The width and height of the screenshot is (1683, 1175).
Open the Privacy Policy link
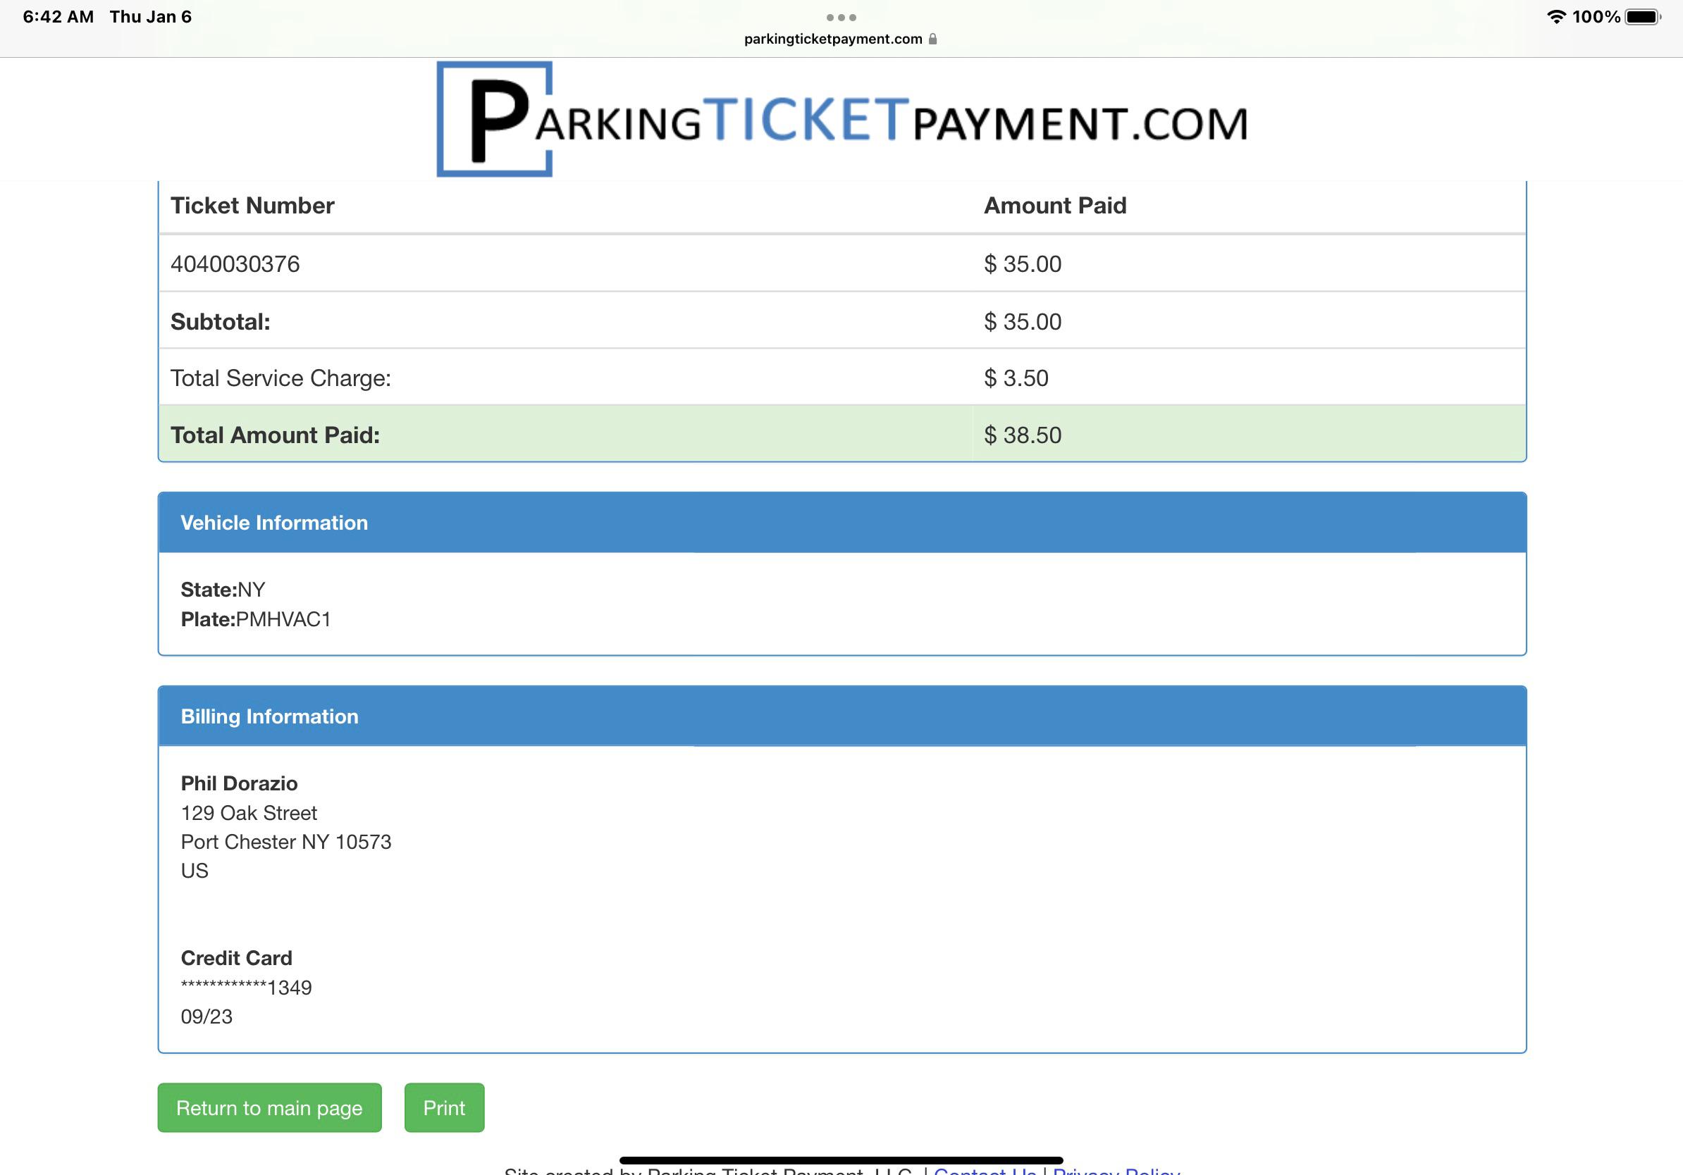click(1116, 1171)
